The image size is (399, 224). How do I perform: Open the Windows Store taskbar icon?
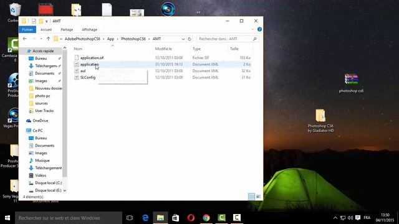[176, 218]
